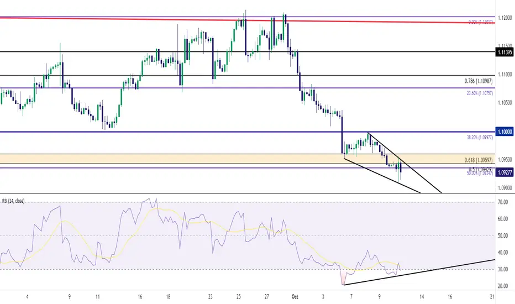The width and height of the screenshot is (515, 304).
Task: Click the RSI 20.00 scale value
Action: (x=503, y=286)
